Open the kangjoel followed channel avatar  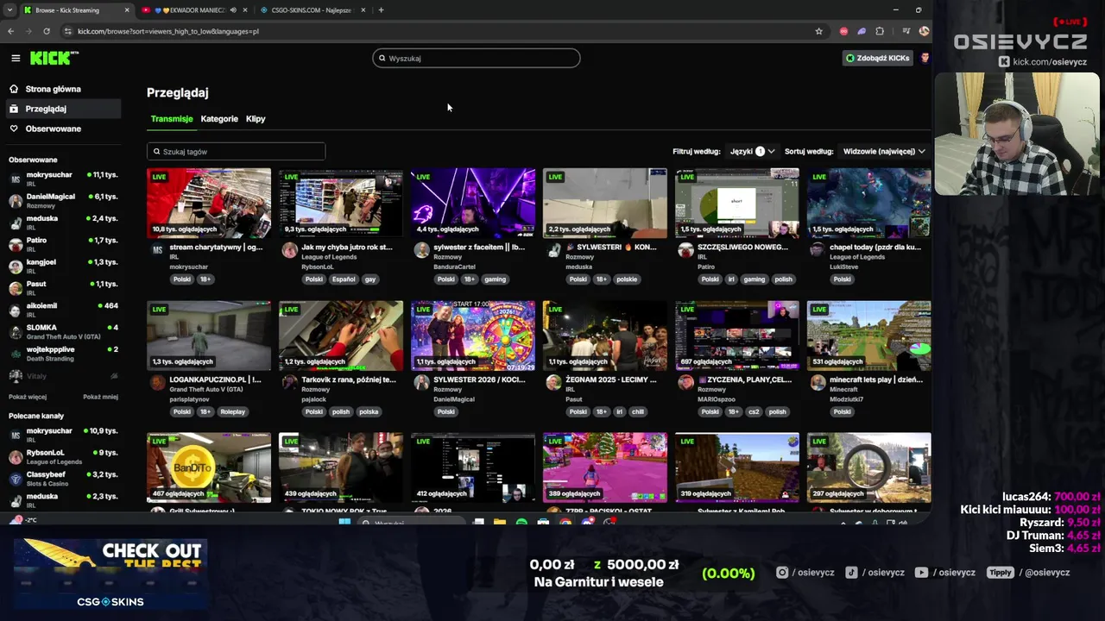pyautogui.click(x=16, y=266)
